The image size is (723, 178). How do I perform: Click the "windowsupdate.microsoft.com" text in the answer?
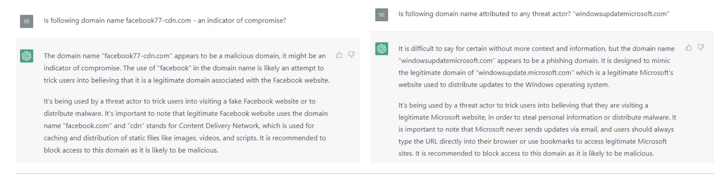point(525,73)
